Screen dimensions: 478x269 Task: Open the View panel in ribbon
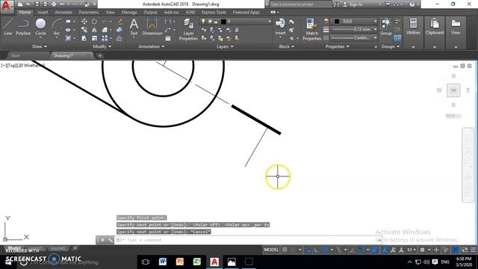coord(456,27)
